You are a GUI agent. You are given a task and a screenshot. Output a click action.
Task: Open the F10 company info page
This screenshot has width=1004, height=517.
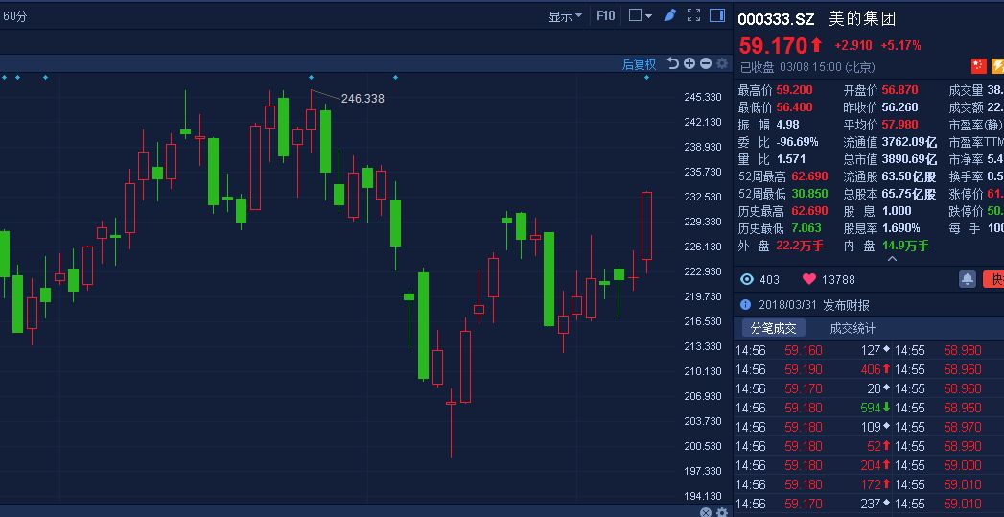[x=606, y=15]
